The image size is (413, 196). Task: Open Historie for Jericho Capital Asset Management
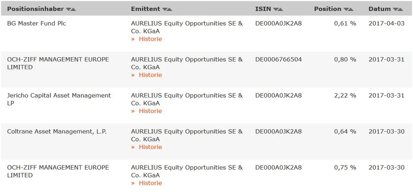pos(150,111)
